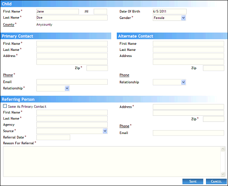The image size is (228, 186).
Task: Click the Referring Person Agency field
Action: point(72,125)
